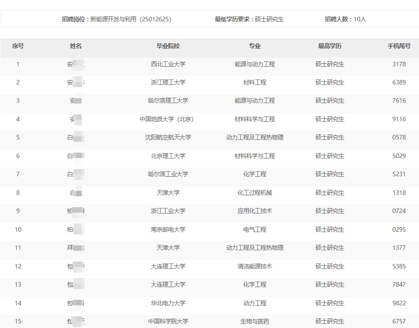Click the 浙江理工大学 school cell

(168, 82)
